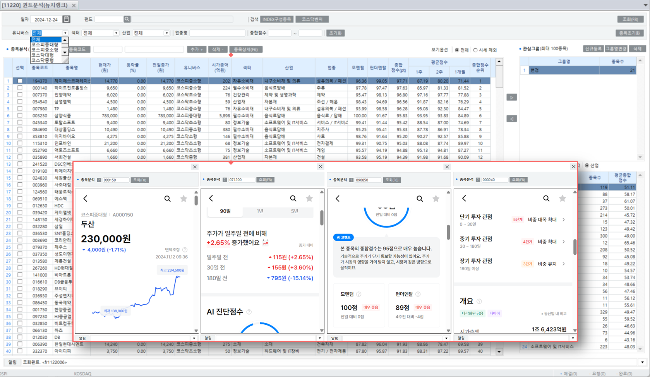Switch to the 1년 chart period tab

(x=260, y=211)
